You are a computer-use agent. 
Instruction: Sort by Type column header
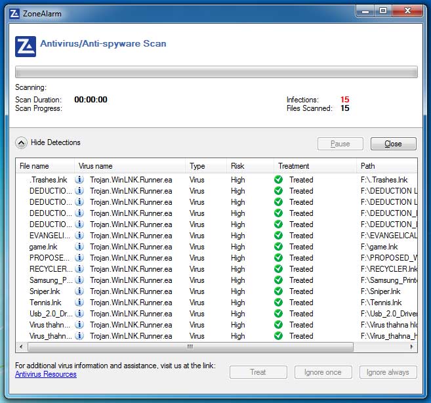pyautogui.click(x=206, y=166)
